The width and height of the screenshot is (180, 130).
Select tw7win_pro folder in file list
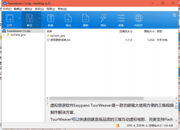click(x=58, y=36)
